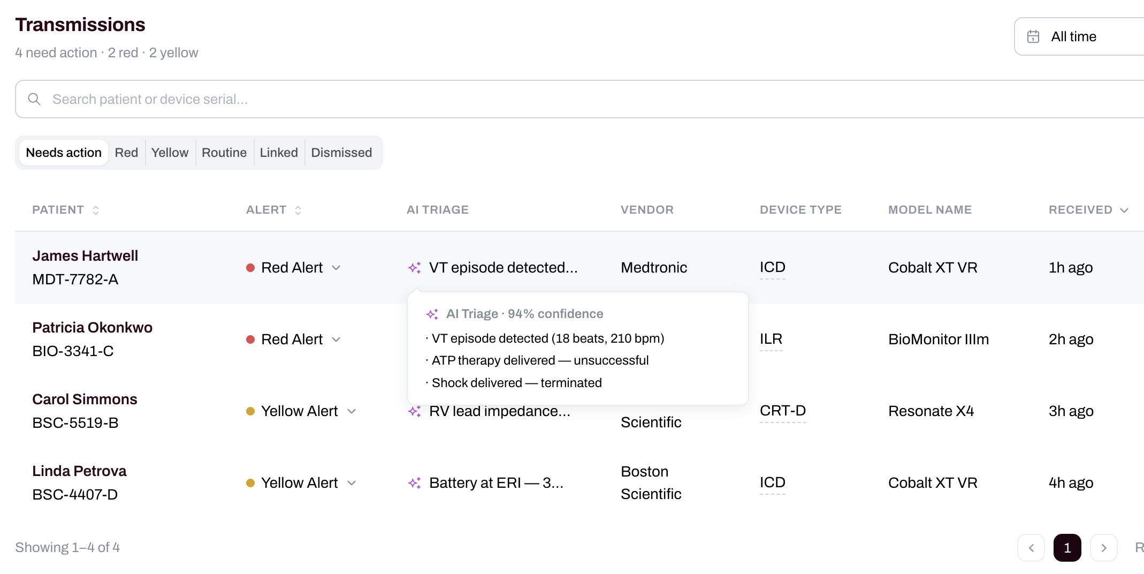1144x574 pixels.
Task: Expand Red Alert dropdown for Patricia Okonkwo
Action: (x=336, y=339)
